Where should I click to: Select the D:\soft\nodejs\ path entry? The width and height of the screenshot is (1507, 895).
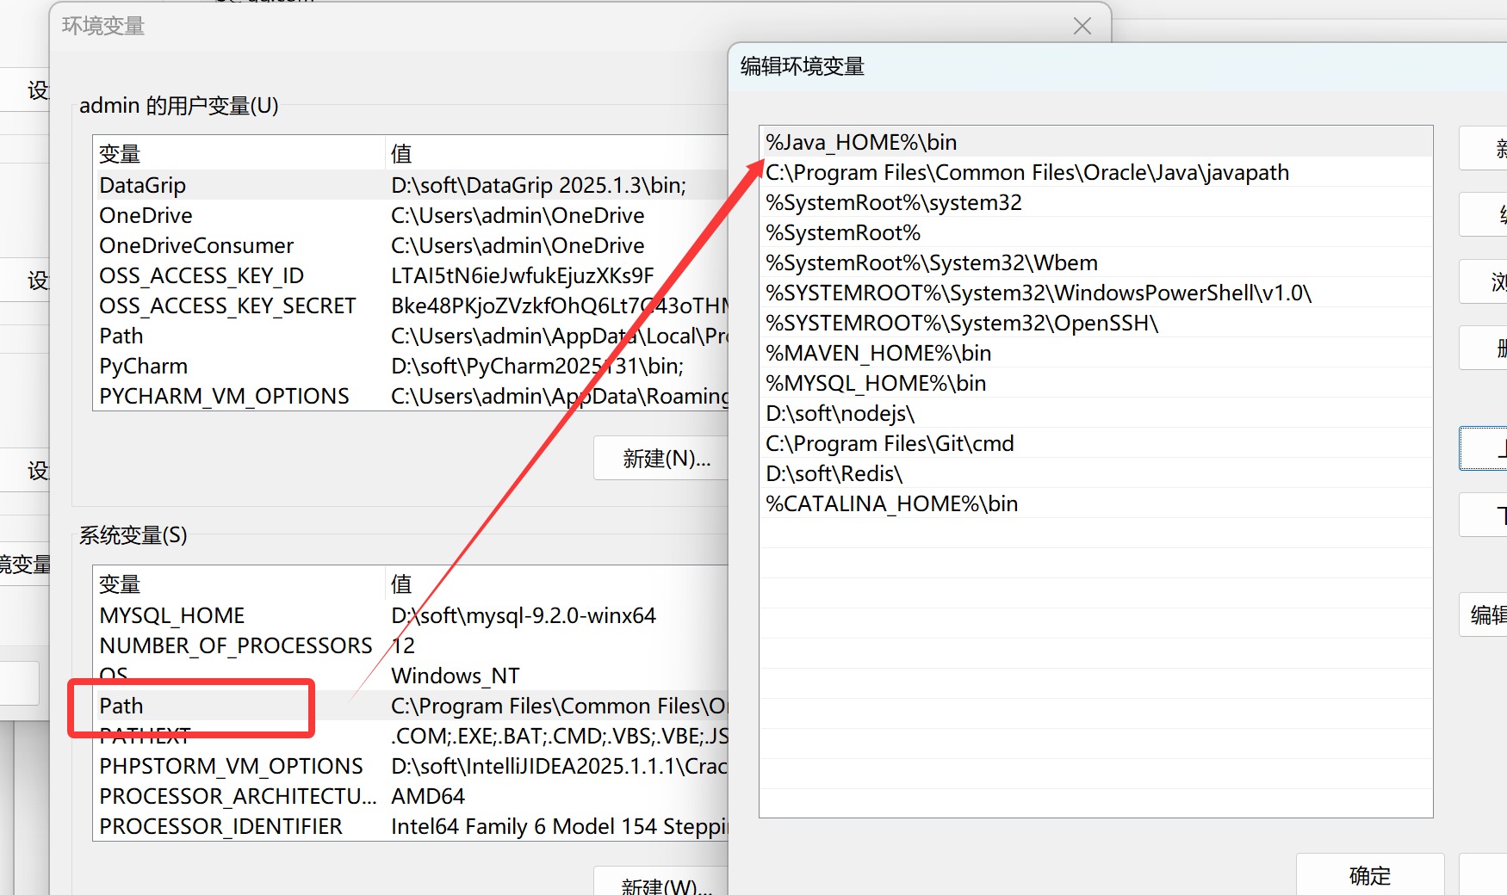point(840,414)
